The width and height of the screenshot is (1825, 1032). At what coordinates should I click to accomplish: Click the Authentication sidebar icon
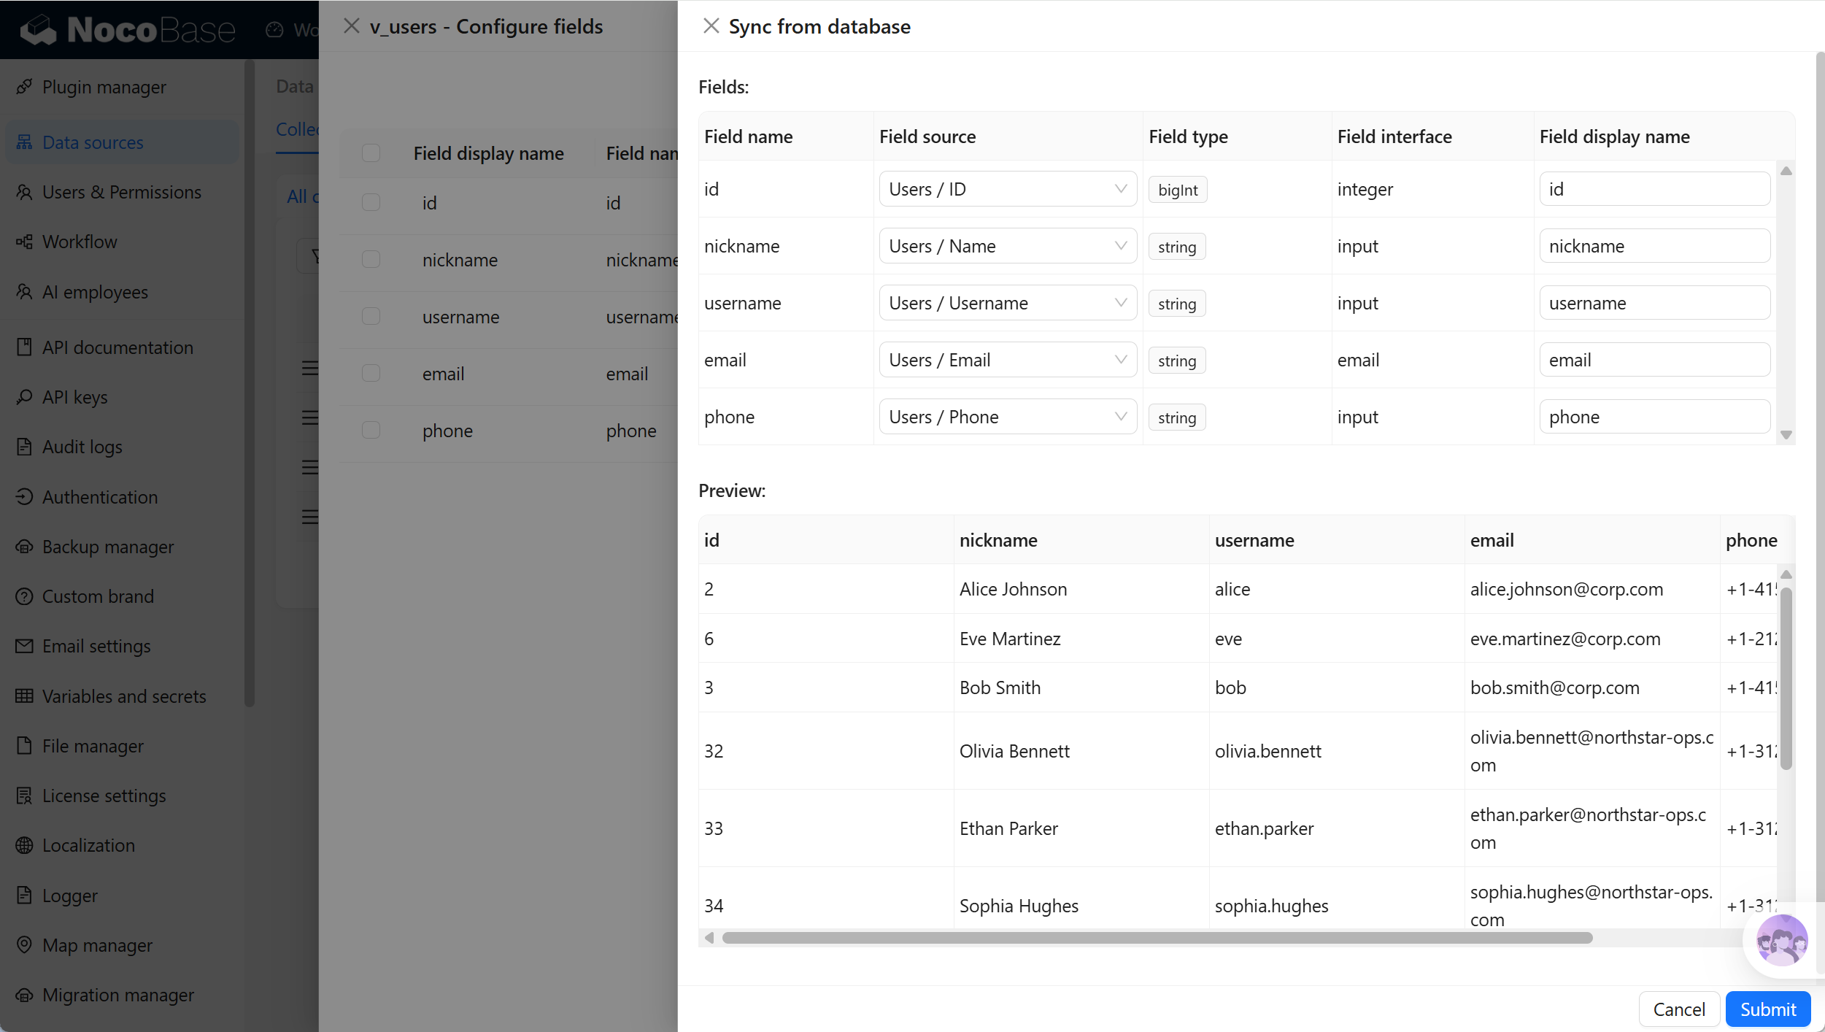click(24, 497)
